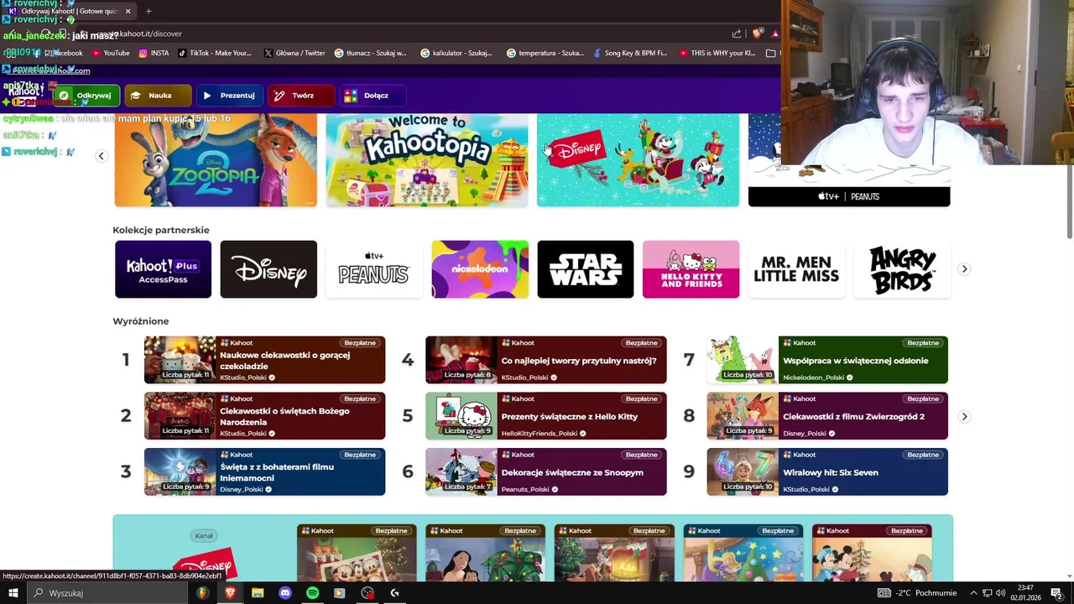Open 'Co najlepiej tworzy przytulny nastrój?' kahoot
The height and width of the screenshot is (604, 1074).
point(546,360)
